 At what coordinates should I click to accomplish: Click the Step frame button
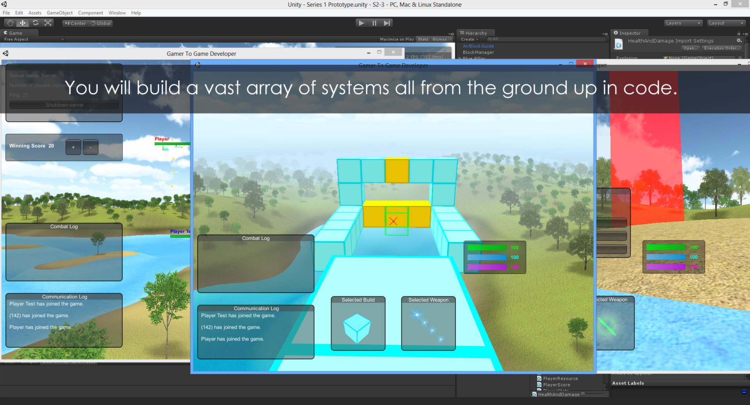(387, 23)
